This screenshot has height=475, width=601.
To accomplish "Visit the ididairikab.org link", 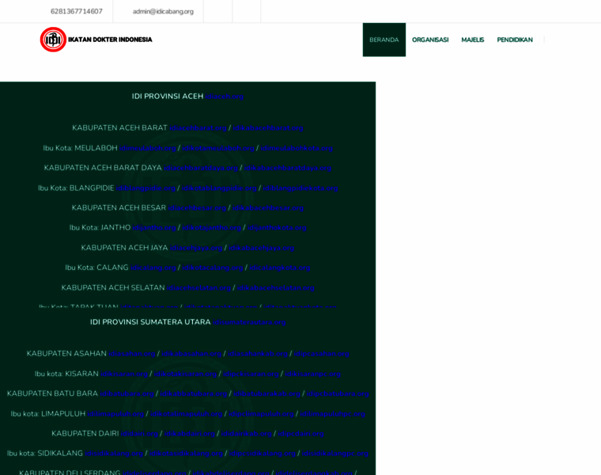I will [247, 434].
